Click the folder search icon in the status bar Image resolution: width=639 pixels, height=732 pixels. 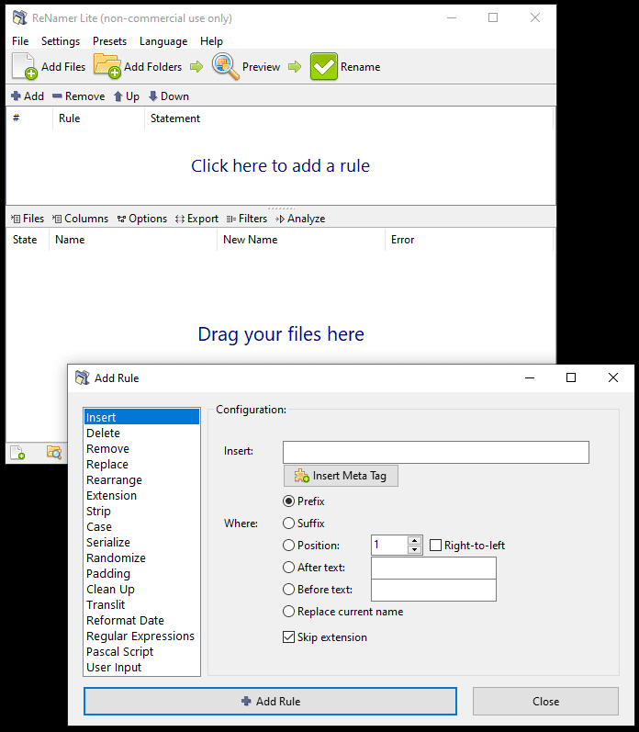[54, 453]
